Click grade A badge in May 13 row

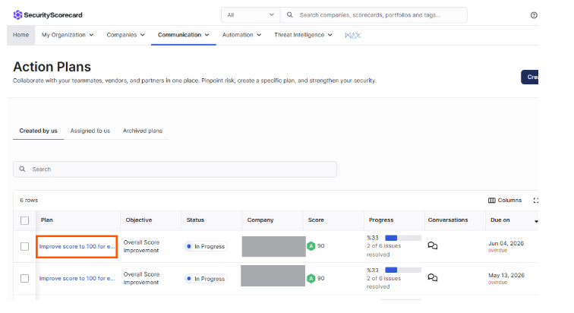pos(311,278)
